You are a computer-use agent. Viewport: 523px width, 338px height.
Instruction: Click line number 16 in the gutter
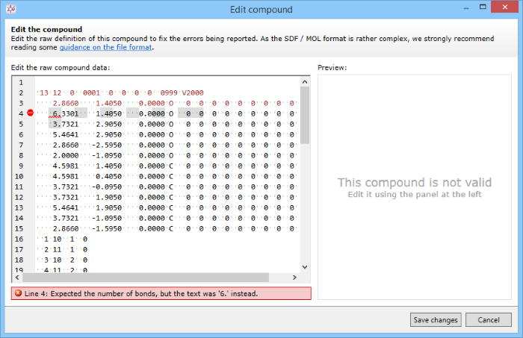click(x=19, y=239)
